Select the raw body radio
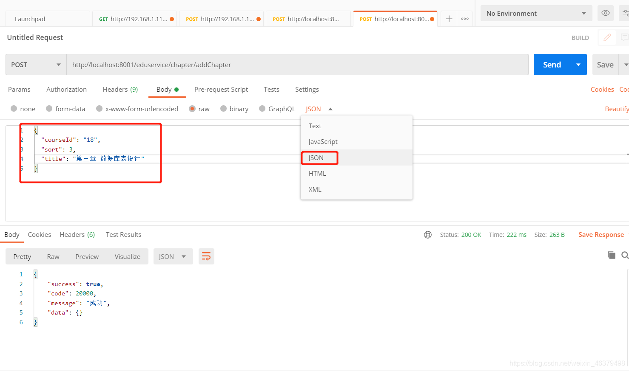The width and height of the screenshot is (629, 371). (192, 109)
